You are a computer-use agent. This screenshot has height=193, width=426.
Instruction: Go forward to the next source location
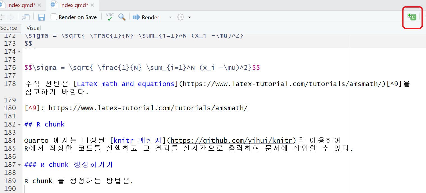pyautogui.click(x=11, y=17)
